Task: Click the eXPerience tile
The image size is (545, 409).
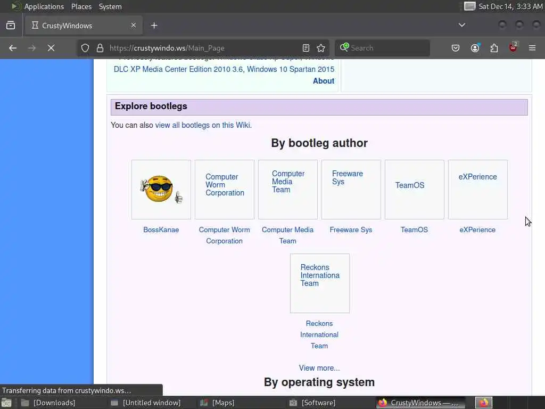Action: (x=478, y=190)
